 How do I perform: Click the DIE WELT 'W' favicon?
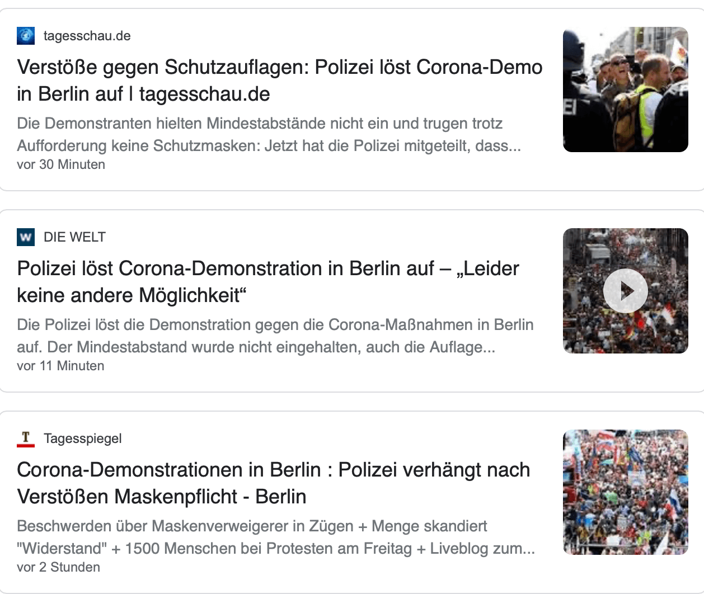tap(26, 237)
